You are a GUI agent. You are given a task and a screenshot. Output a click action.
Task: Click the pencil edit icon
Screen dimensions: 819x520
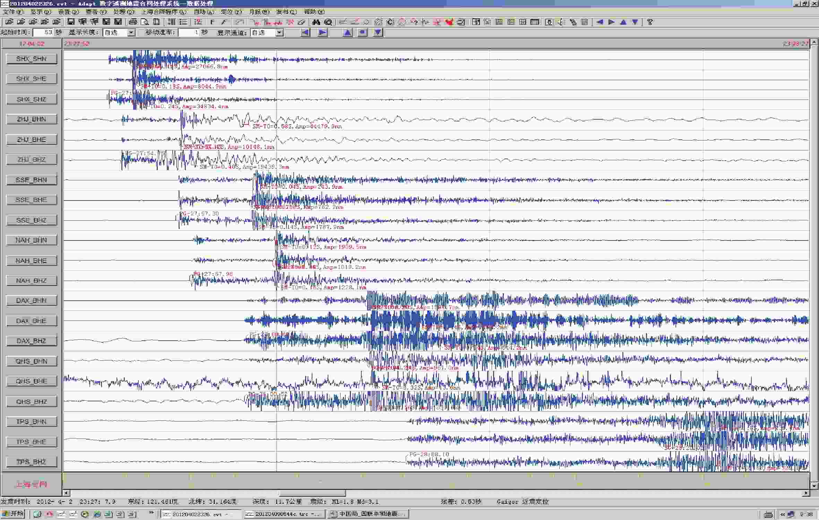click(573, 22)
